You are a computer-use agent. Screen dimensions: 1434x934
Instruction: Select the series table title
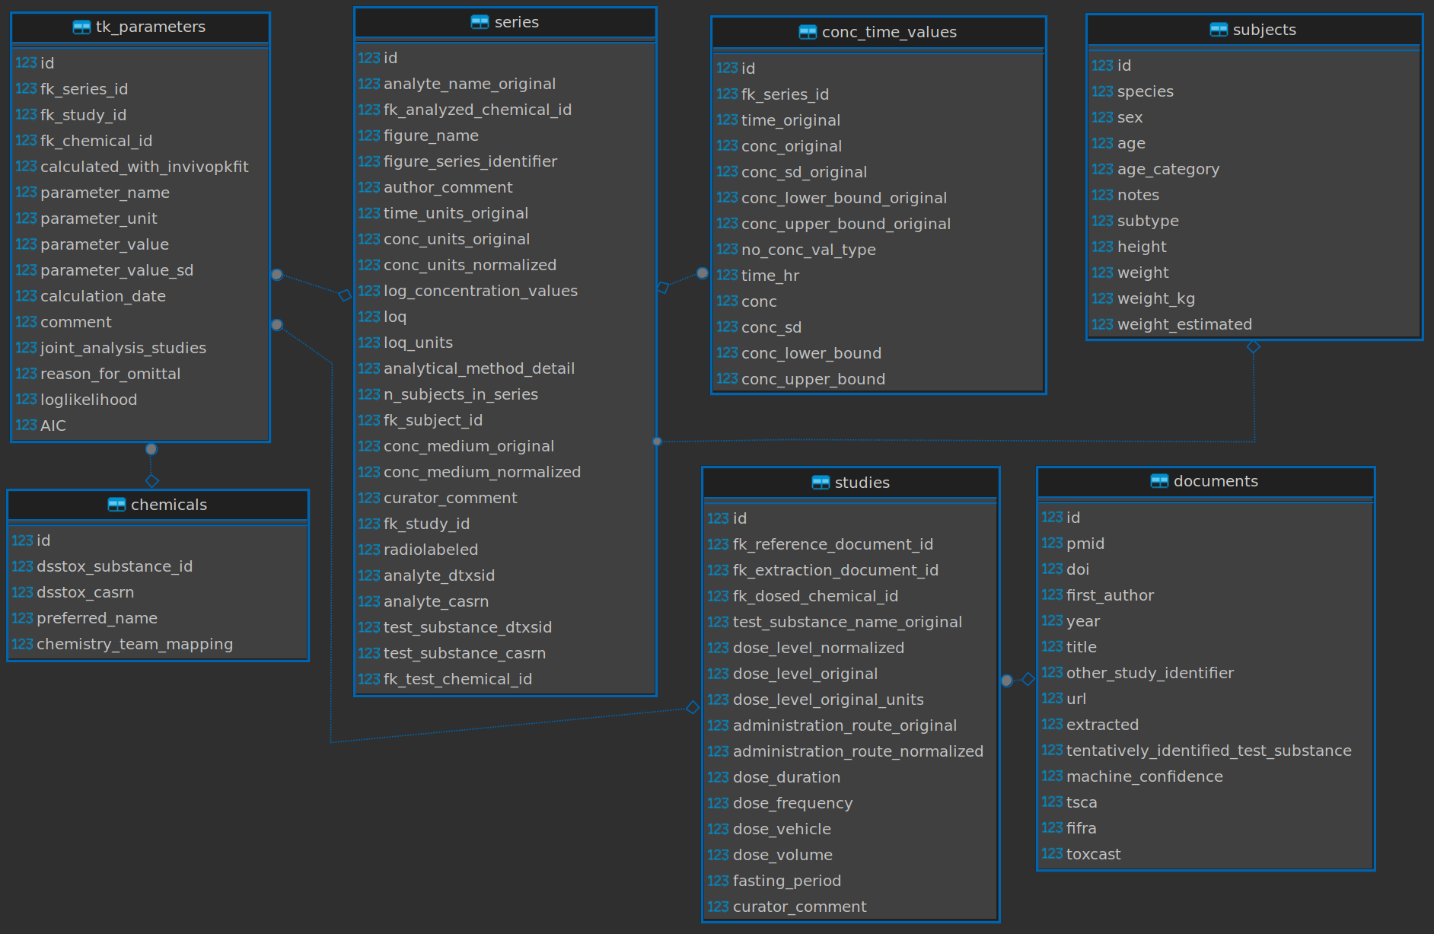point(517,22)
